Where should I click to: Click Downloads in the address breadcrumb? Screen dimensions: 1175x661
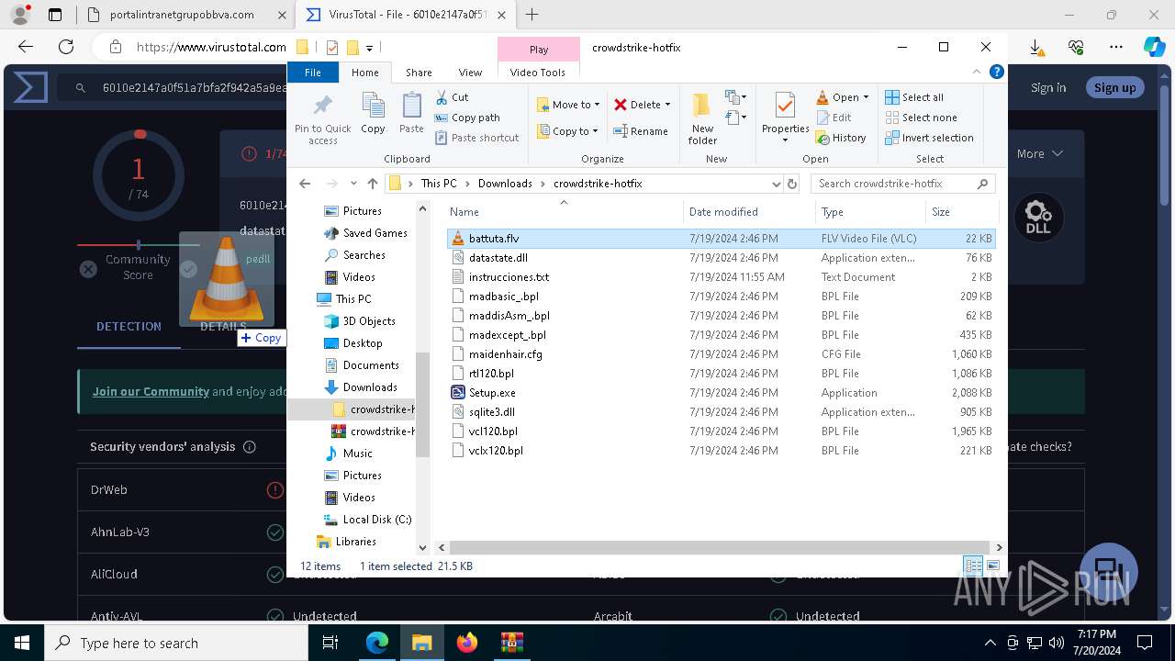(x=505, y=184)
